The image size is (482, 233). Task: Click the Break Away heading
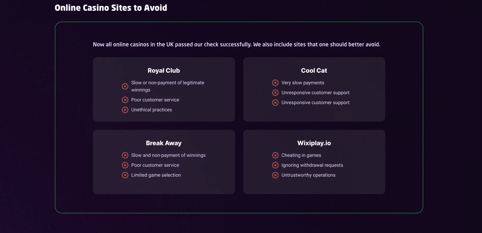164,143
